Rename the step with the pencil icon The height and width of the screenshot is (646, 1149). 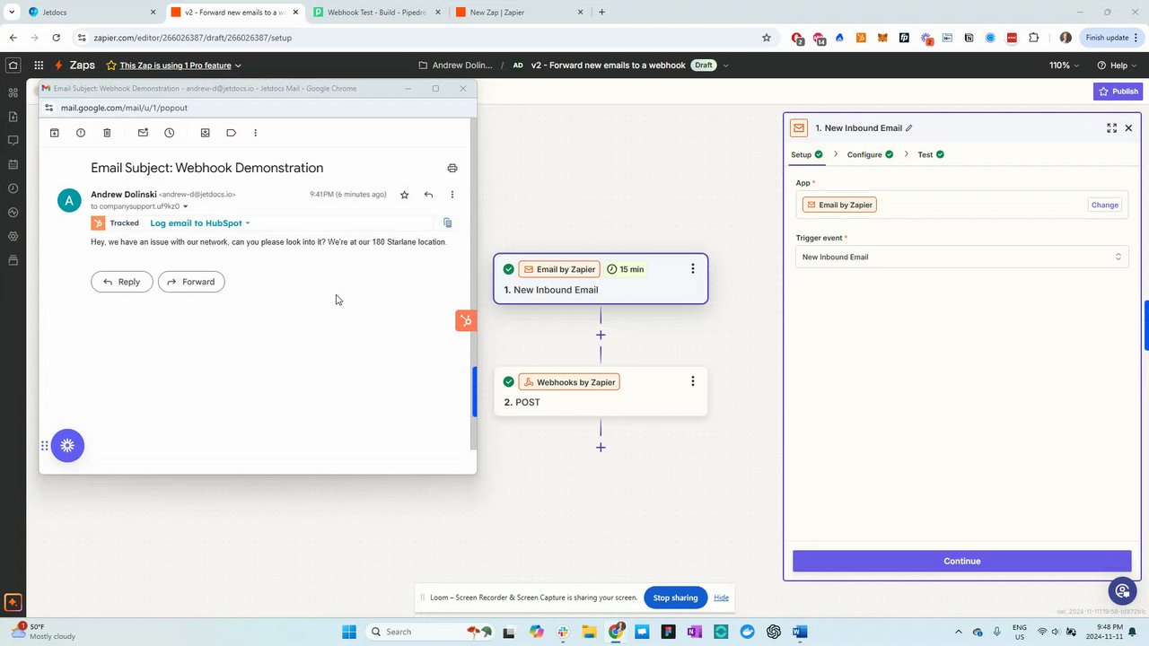[909, 128]
